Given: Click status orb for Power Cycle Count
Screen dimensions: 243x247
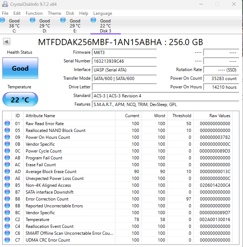Looking at the screenshot, I should (x=7, y=151).
